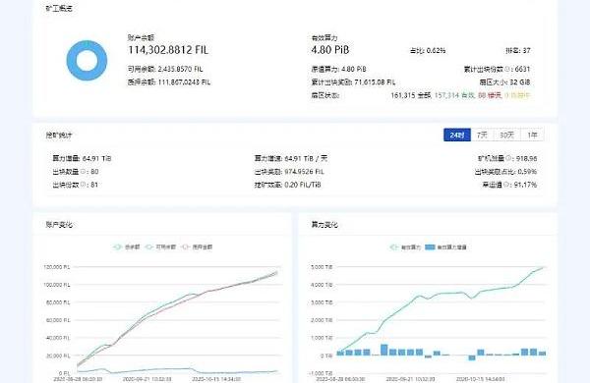Toggle the 总余额 legend series
590x383 pixels.
127,246
